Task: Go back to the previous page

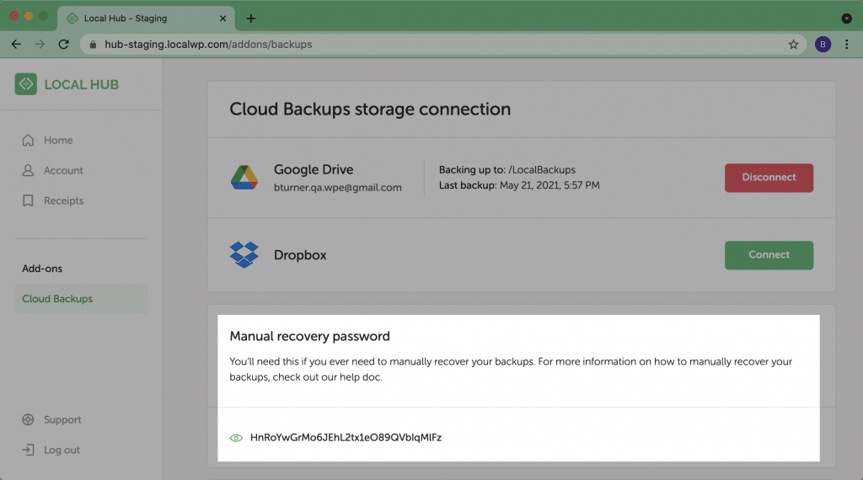Action: pyautogui.click(x=17, y=45)
